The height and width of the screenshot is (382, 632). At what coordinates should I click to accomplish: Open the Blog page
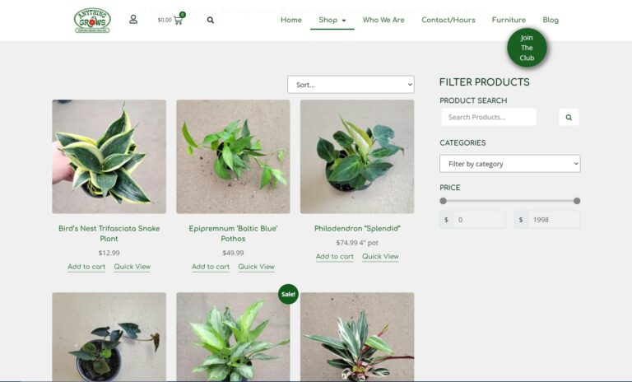pyautogui.click(x=551, y=20)
